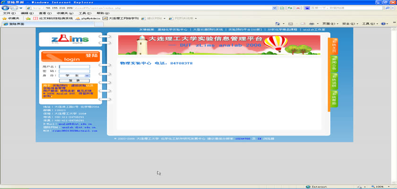This screenshot has height=189, width=397.
Task: Click the 收藏夹 favorites star button
Action: [11, 18]
